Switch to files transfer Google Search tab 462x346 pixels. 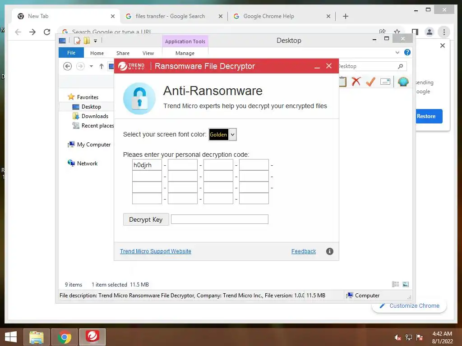pos(174,16)
